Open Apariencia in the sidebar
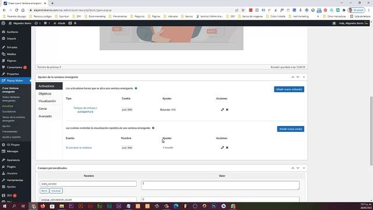The width and height of the screenshot is (373, 210). pos(13,160)
